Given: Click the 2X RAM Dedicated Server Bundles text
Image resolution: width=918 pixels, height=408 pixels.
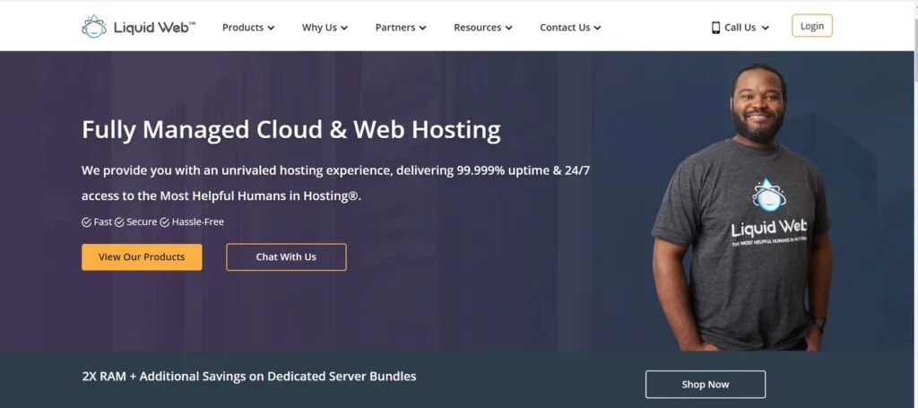Looking at the screenshot, I should click(x=249, y=377).
